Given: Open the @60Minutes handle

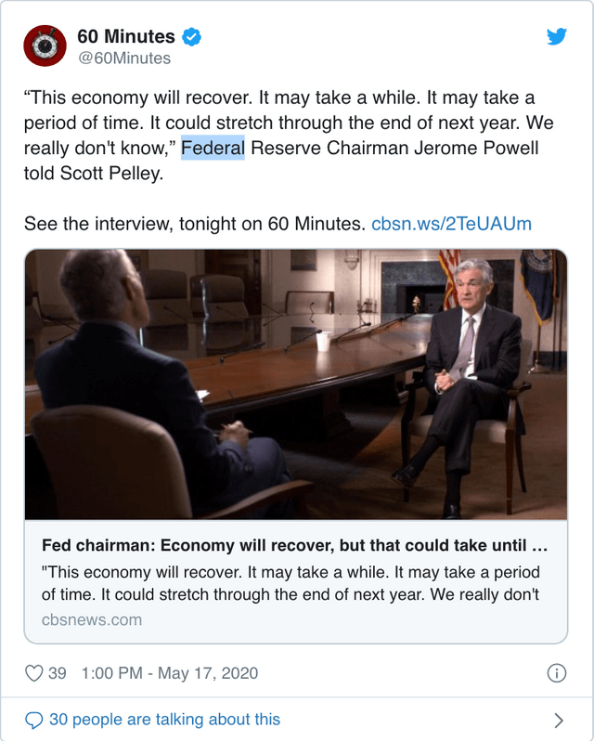Looking at the screenshot, I should 124,58.
